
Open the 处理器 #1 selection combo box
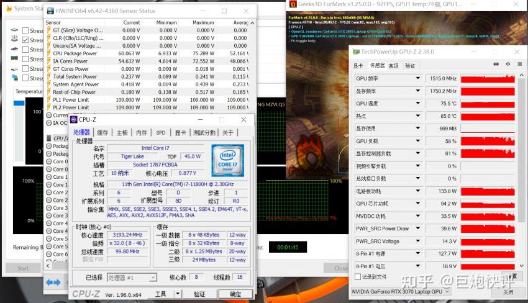[x=132, y=278]
